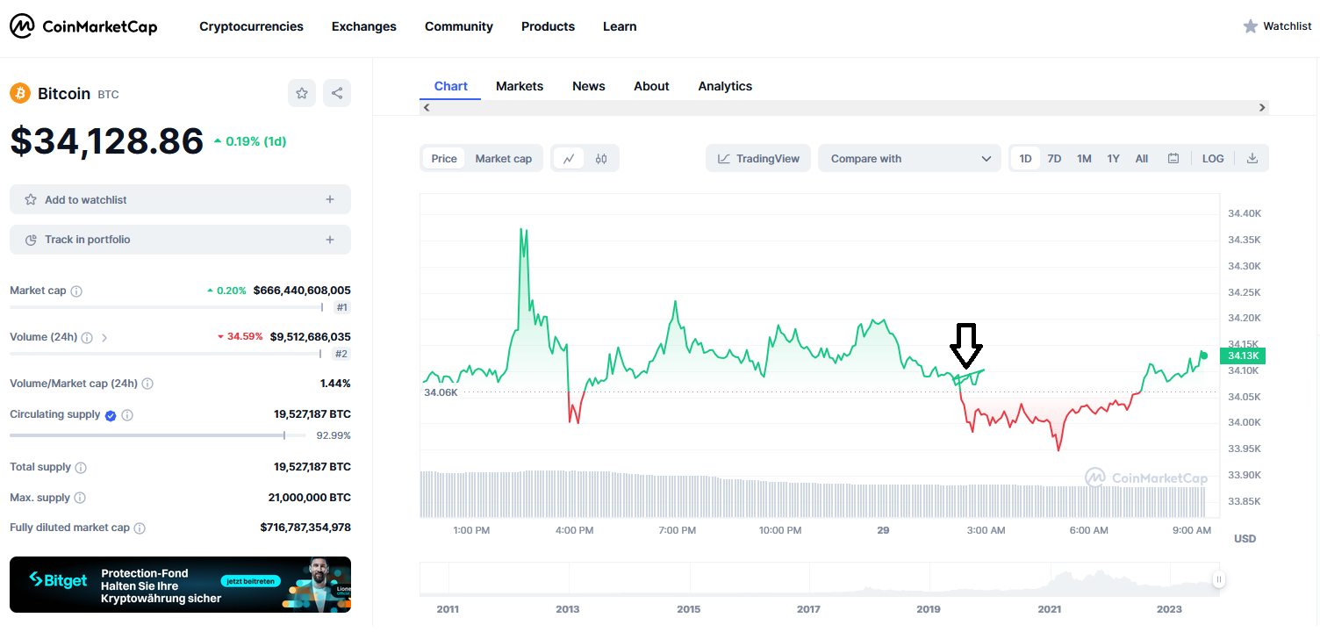Set chart range to 7D
Screen dimensions: 1320x632
1055,159
